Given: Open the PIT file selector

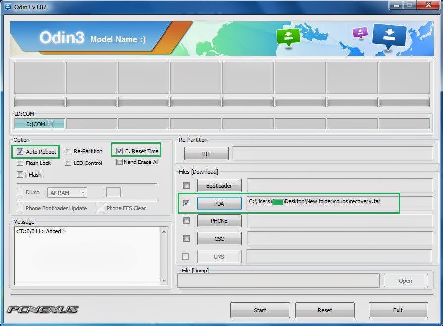Looking at the screenshot, I should point(206,153).
